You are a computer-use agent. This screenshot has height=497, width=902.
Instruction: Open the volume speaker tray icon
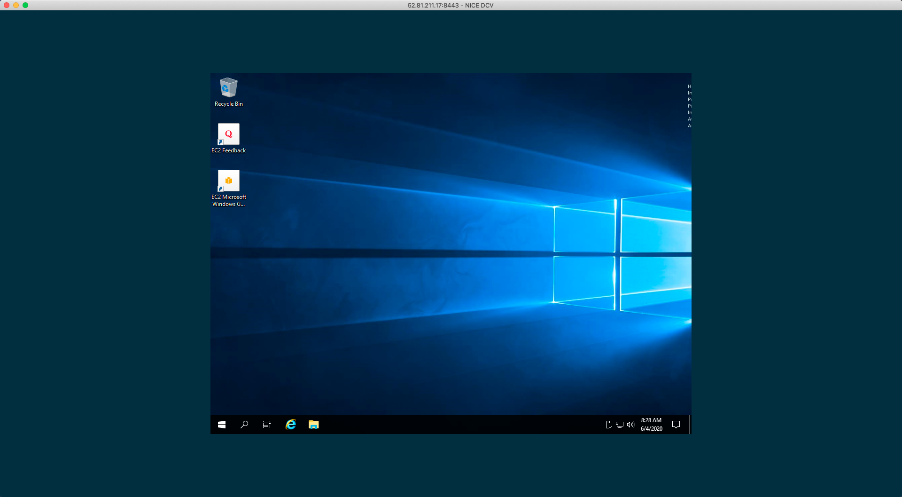[x=630, y=425]
